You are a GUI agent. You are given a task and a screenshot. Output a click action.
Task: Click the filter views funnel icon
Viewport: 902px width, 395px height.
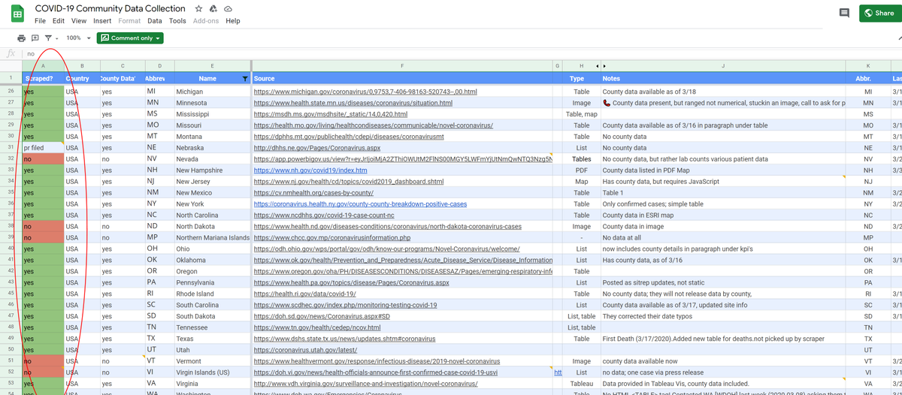[x=47, y=38]
